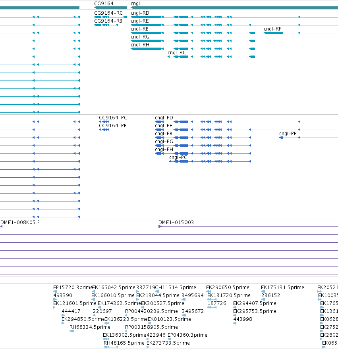Select EST EK295753.5prime
The image size is (338, 349).
coord(255,311)
